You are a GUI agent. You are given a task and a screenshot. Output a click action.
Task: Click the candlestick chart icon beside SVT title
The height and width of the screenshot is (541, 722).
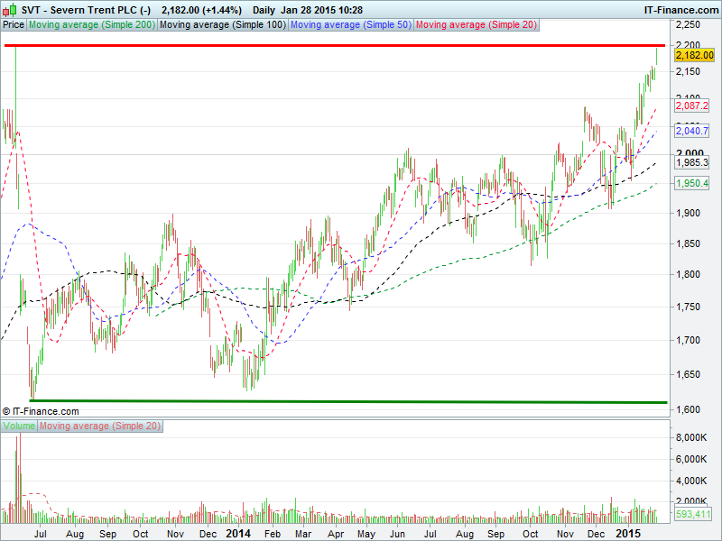[9, 9]
